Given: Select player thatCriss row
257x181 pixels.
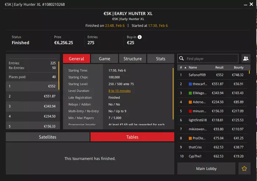Looking at the screenshot, I should pyautogui.click(x=213, y=147).
